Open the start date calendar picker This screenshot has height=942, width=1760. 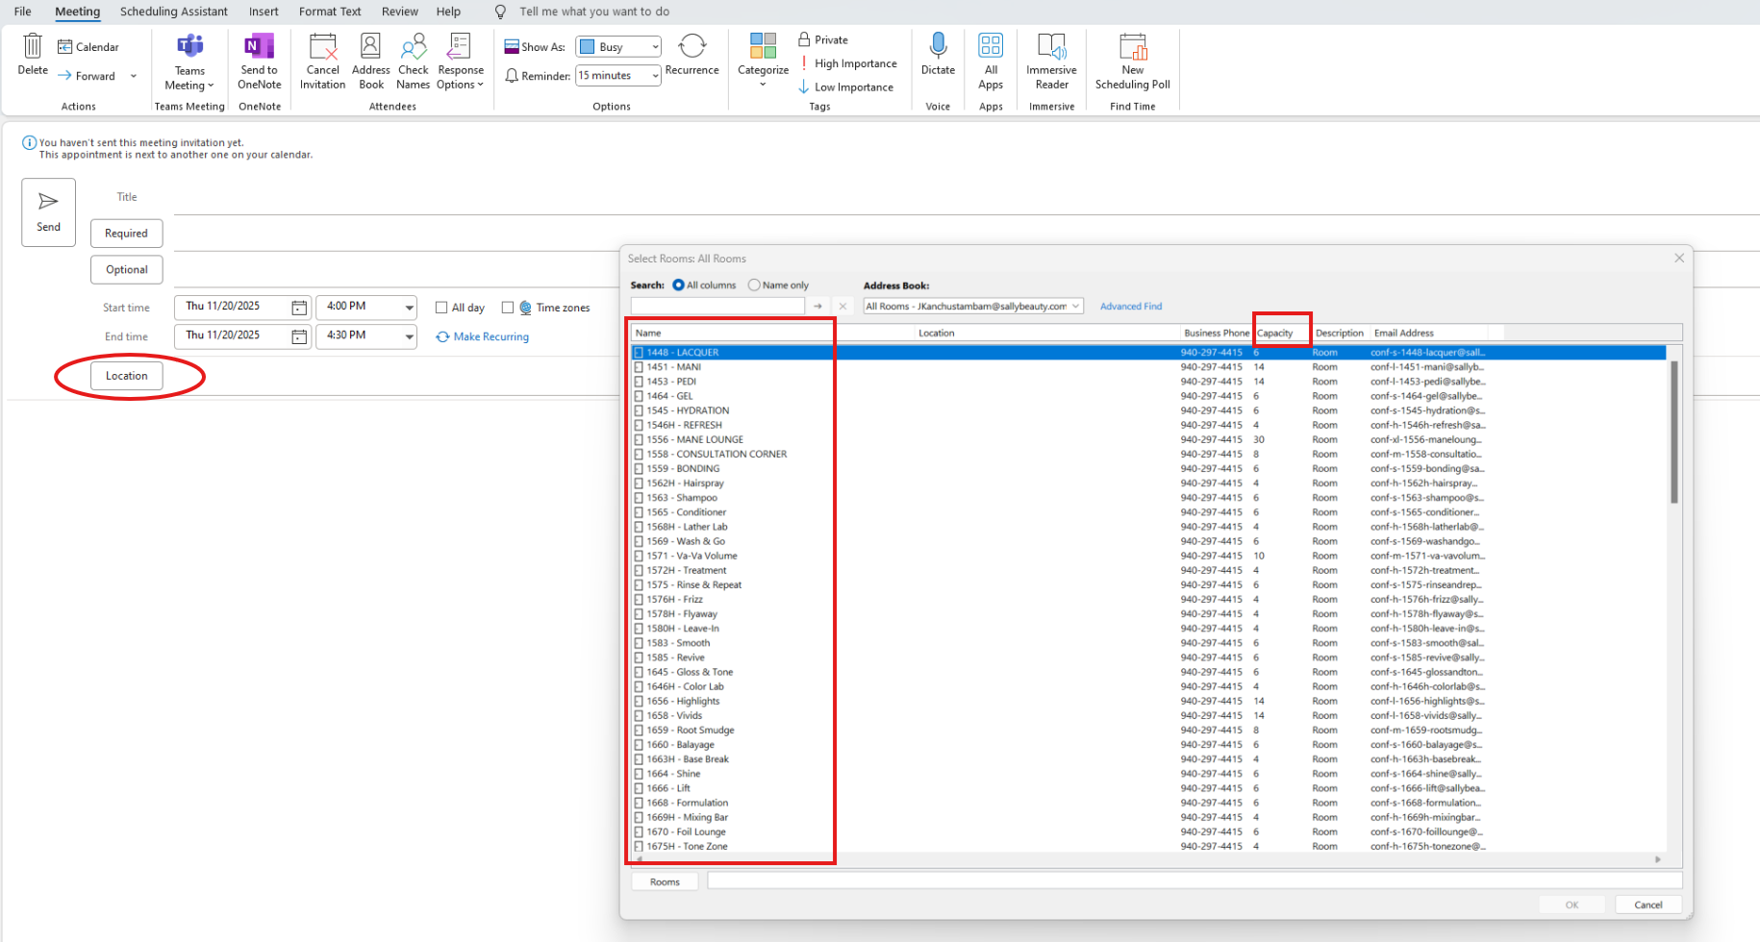click(299, 308)
